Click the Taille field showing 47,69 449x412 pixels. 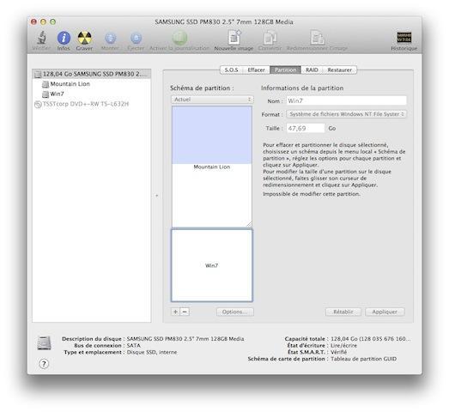click(306, 128)
